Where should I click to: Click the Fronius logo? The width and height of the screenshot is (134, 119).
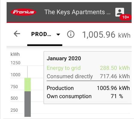[23, 12]
